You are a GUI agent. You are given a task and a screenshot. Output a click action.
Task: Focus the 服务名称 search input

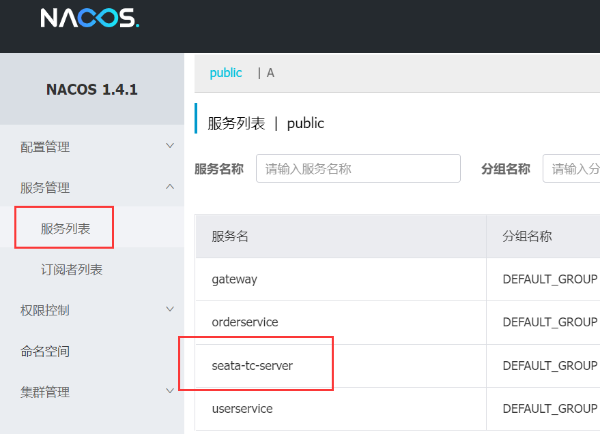point(358,168)
